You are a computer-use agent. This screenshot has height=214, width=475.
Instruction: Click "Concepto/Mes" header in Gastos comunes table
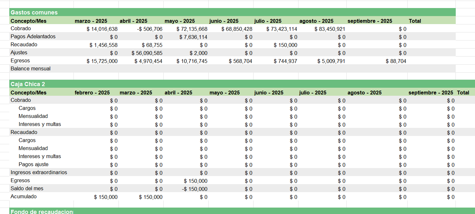tap(29, 21)
